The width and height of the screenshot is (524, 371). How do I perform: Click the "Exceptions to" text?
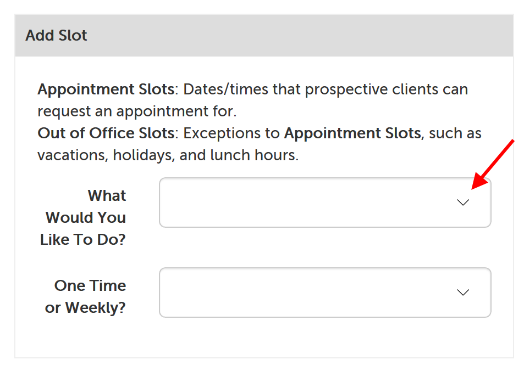(x=232, y=133)
